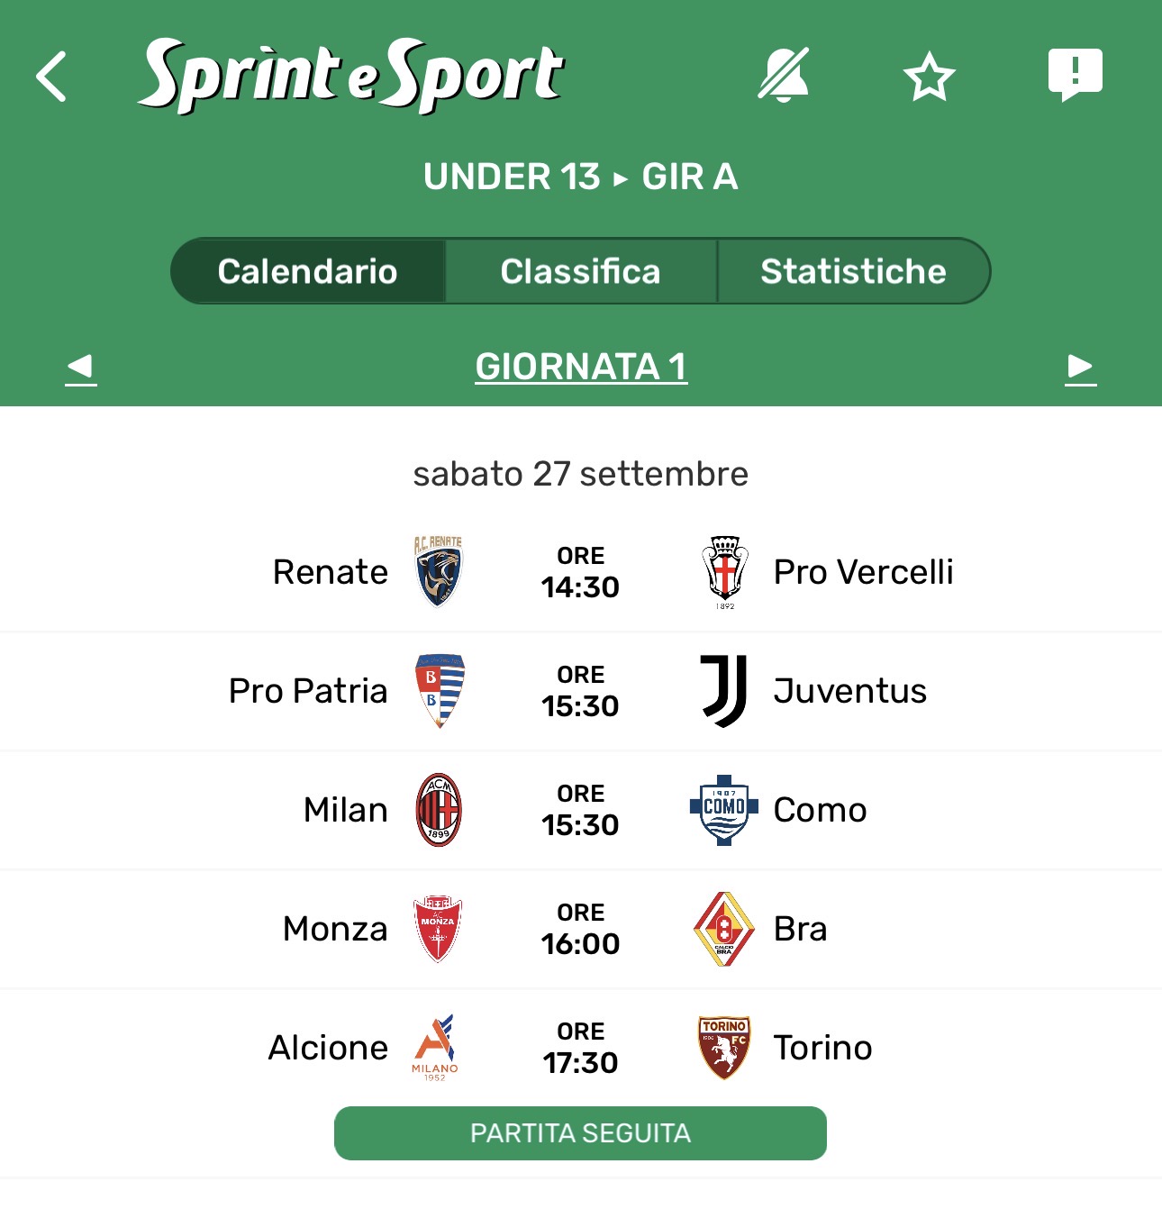Select the Statistiche tab
This screenshot has height=1209, width=1162.
click(x=853, y=271)
